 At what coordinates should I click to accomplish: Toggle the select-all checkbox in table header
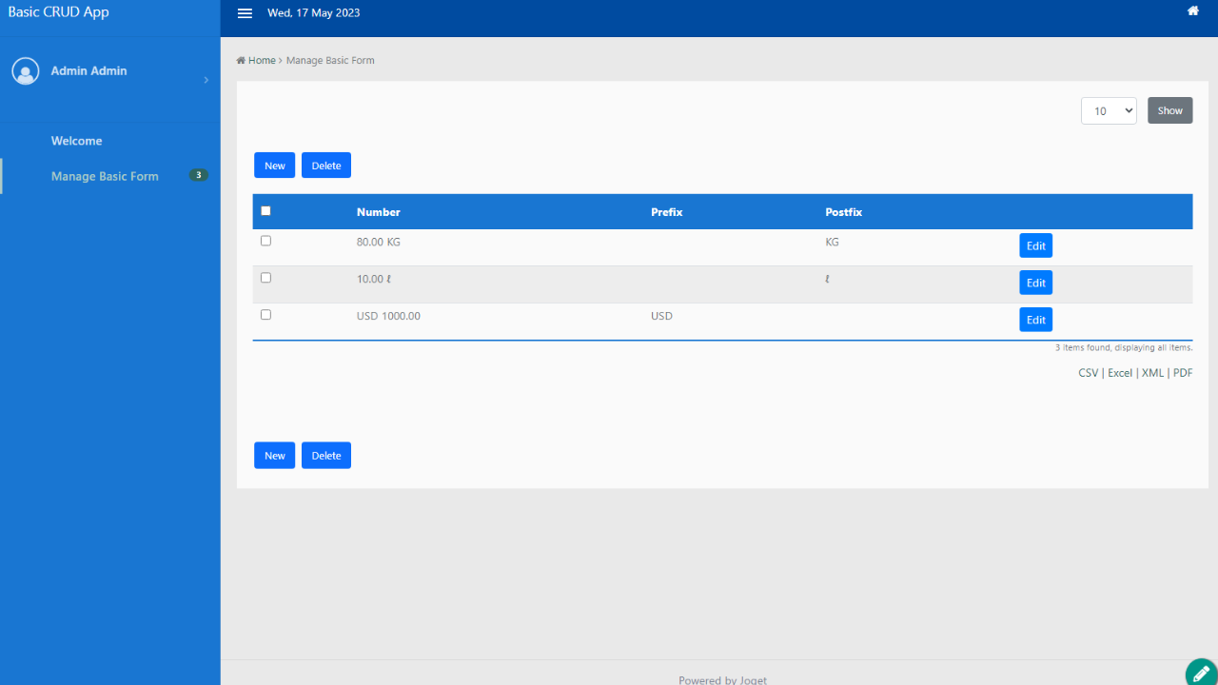(265, 211)
